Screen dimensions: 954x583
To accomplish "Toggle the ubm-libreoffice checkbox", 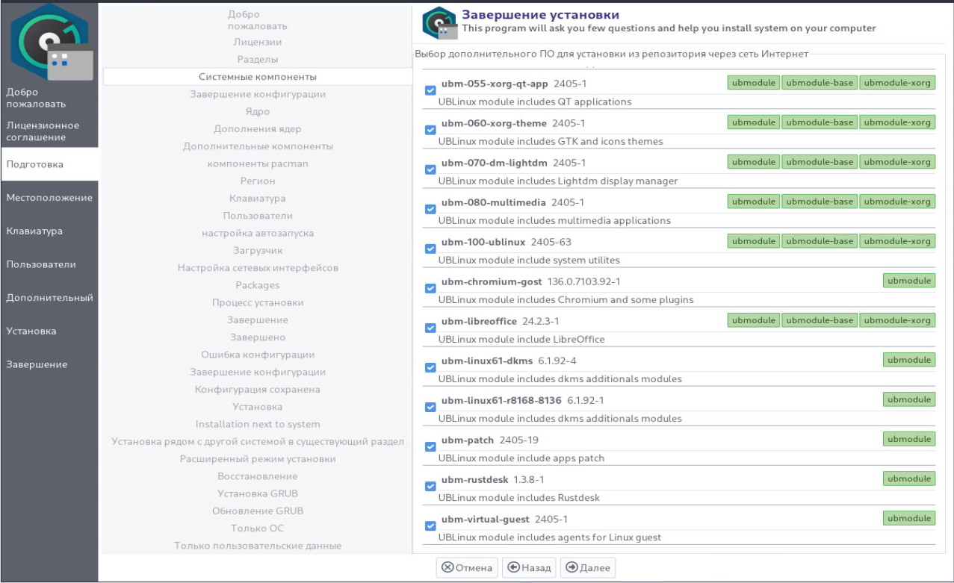I will pyautogui.click(x=430, y=328).
